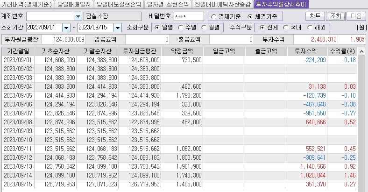Click the table's 출금고액 column header
368x192 pixels.
[266, 51]
